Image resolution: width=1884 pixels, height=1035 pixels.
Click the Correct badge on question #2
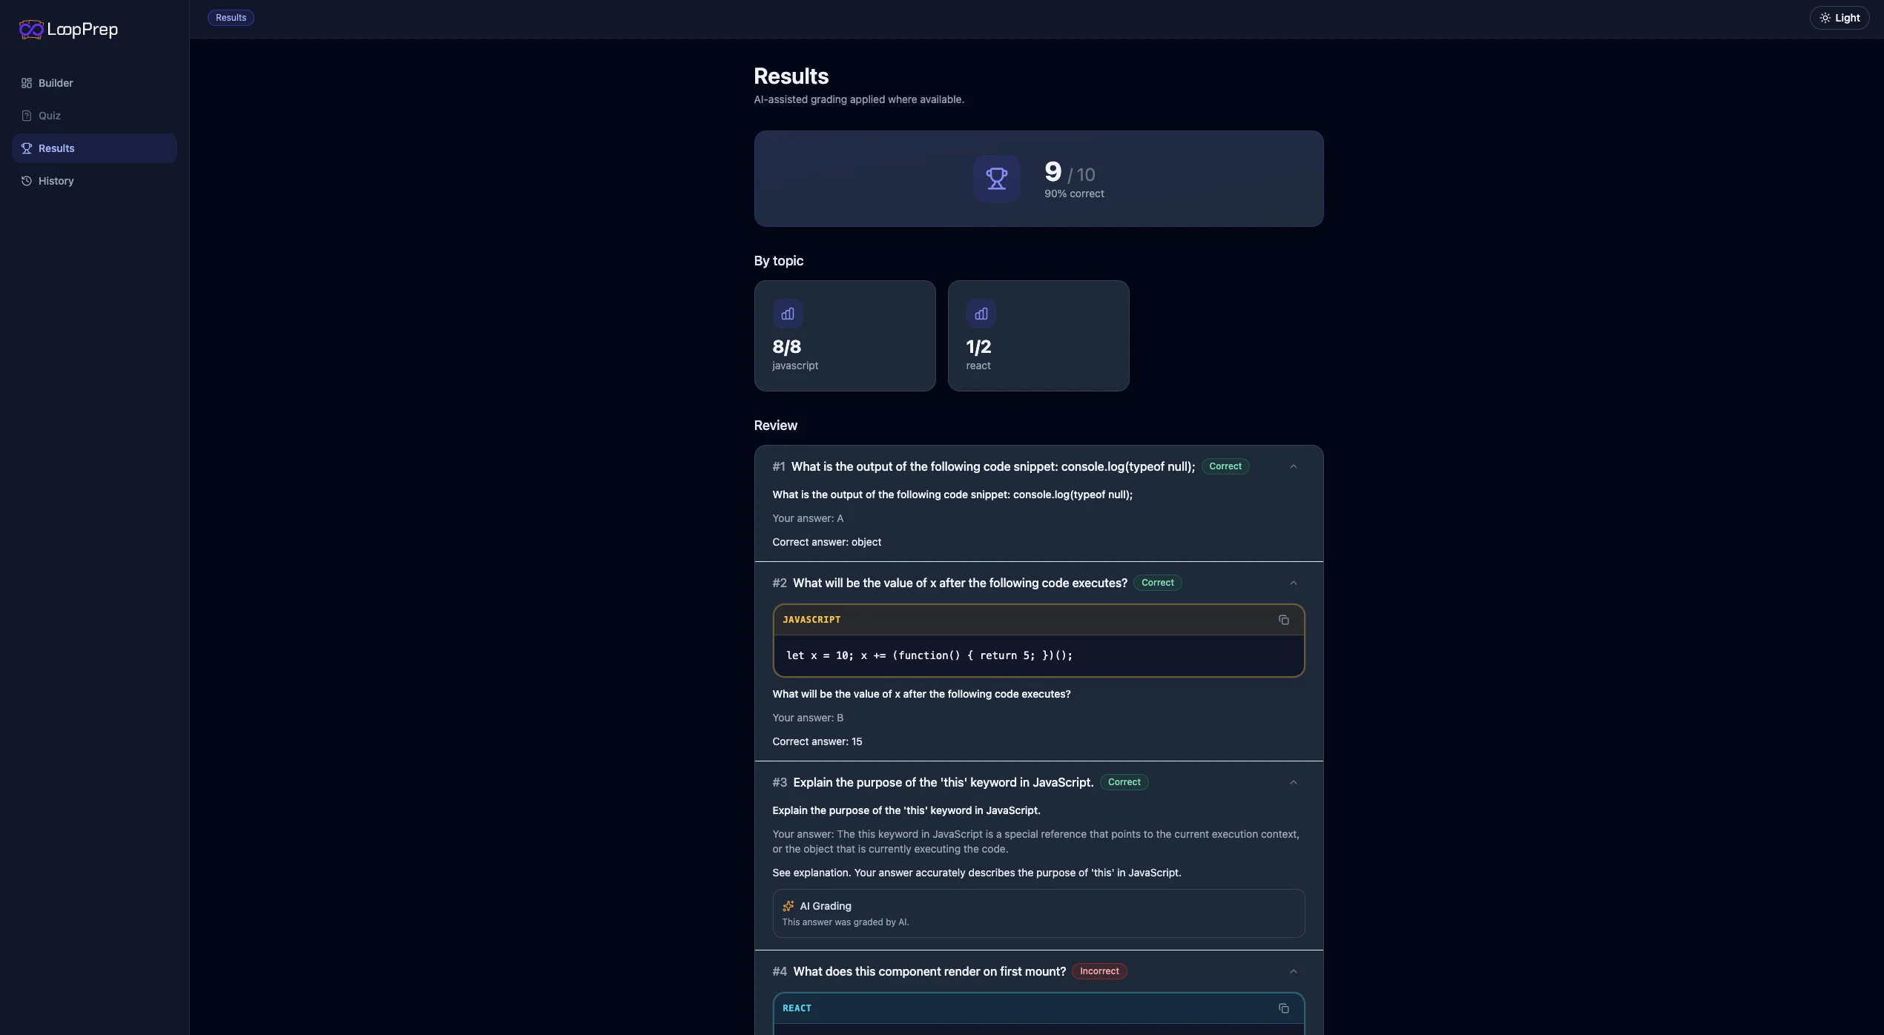click(1158, 583)
